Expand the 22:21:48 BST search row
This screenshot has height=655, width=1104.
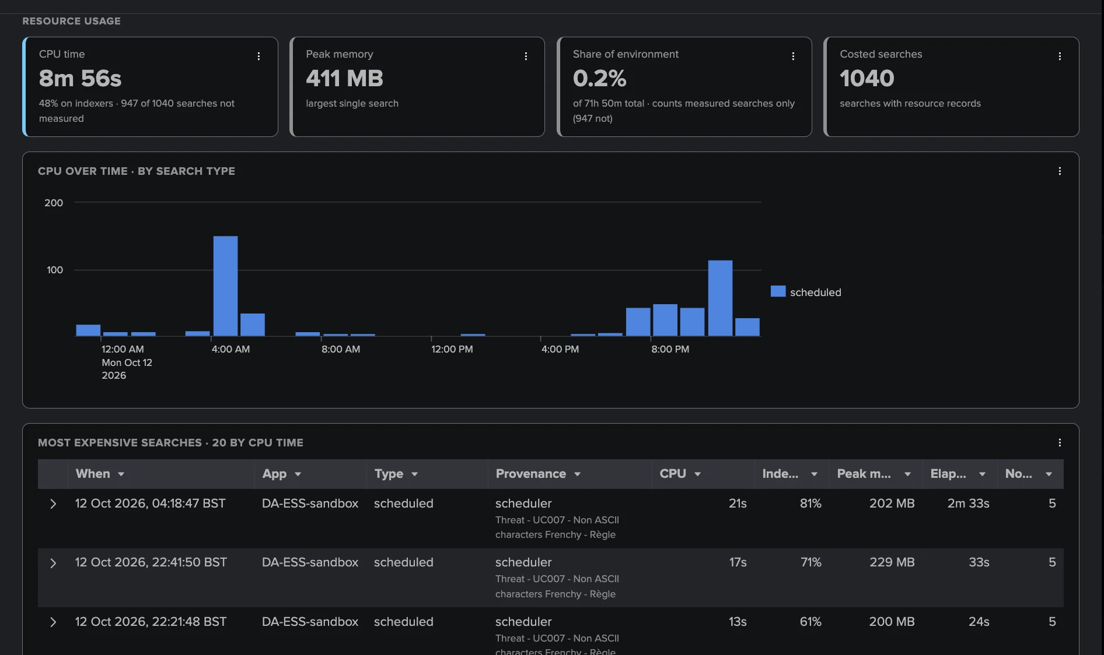click(53, 622)
